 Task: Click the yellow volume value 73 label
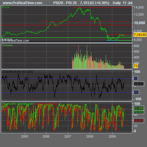[136, 66]
